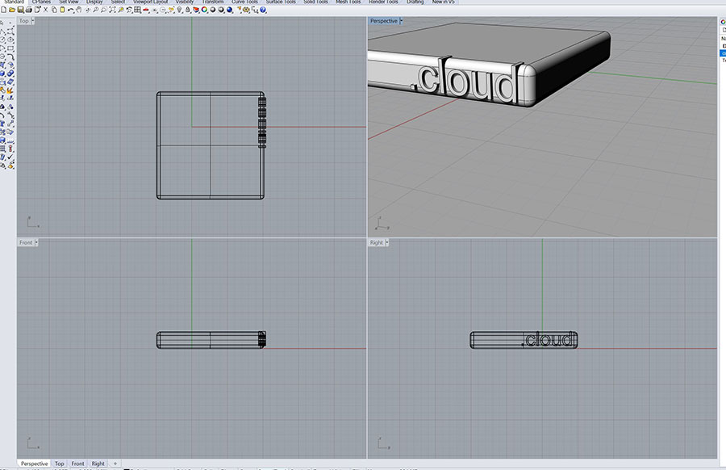This screenshot has height=470, width=726.
Task: Open Help with the question mark icon
Action: pos(263,9)
